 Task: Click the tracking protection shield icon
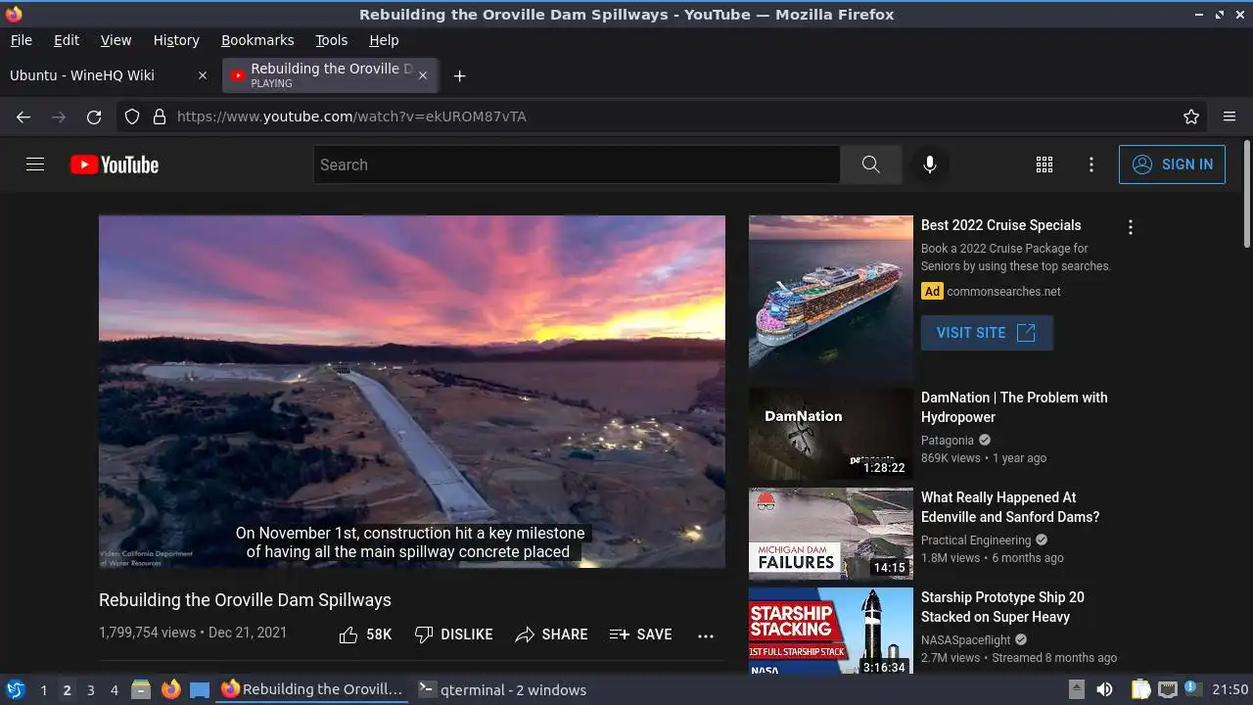[x=132, y=117]
